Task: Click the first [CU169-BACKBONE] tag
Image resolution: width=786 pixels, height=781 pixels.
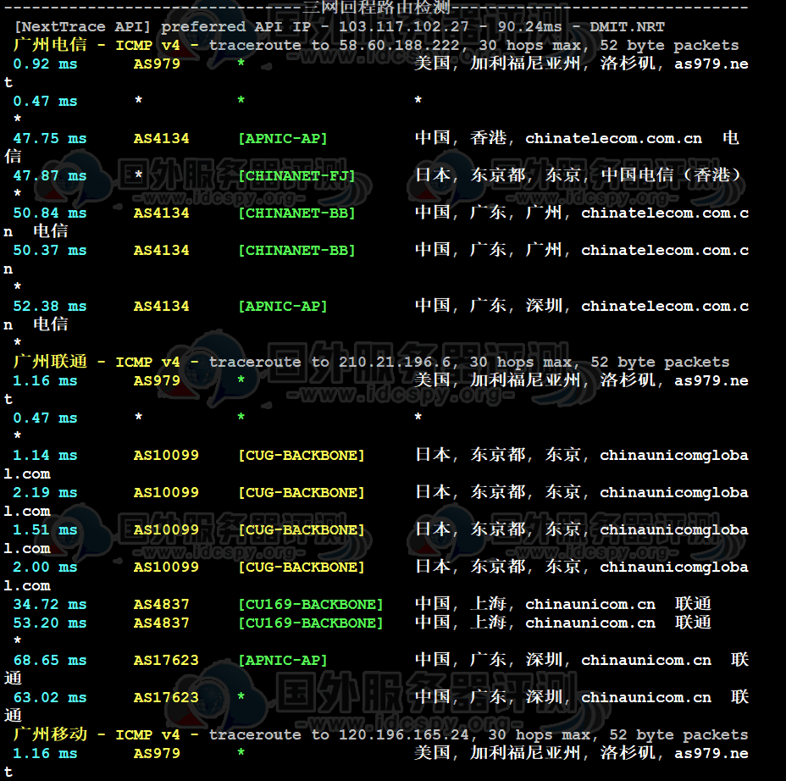Action: pyautogui.click(x=311, y=604)
